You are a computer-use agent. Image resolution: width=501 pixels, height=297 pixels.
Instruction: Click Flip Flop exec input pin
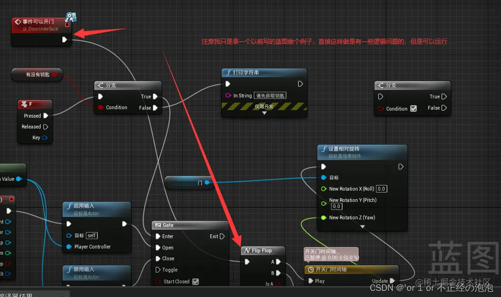coord(247,262)
